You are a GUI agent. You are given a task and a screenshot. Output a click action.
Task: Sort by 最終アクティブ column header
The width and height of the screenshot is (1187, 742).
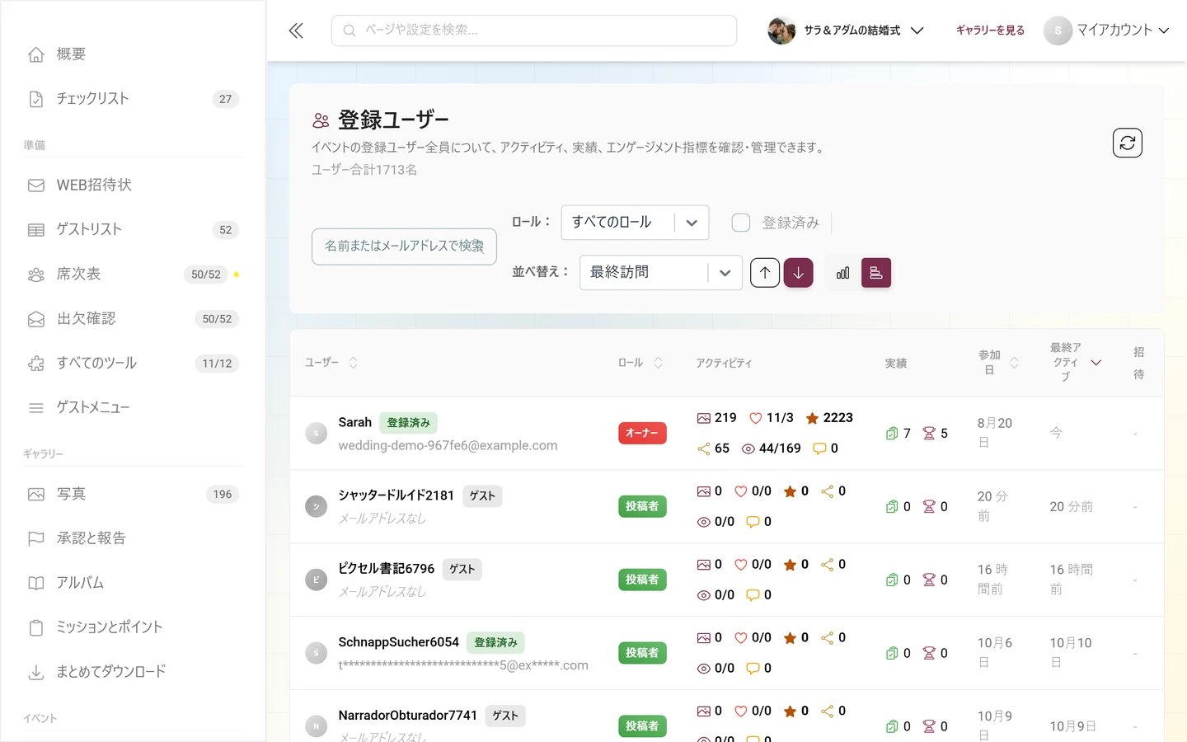(x=1076, y=363)
